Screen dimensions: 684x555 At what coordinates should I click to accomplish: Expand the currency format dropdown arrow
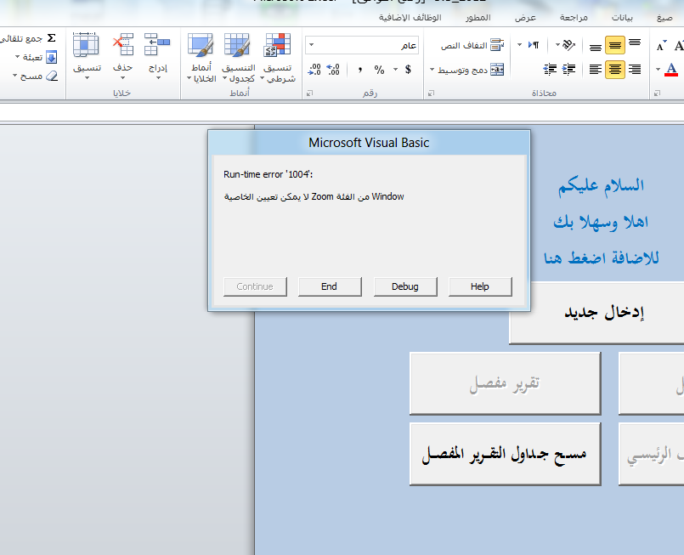pos(396,70)
